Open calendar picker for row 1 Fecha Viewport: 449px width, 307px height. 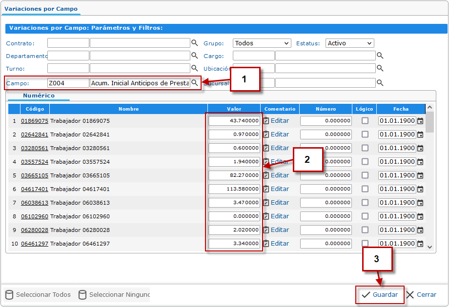tap(420, 121)
